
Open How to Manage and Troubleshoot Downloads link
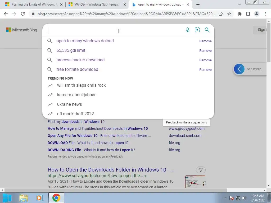[98, 128]
